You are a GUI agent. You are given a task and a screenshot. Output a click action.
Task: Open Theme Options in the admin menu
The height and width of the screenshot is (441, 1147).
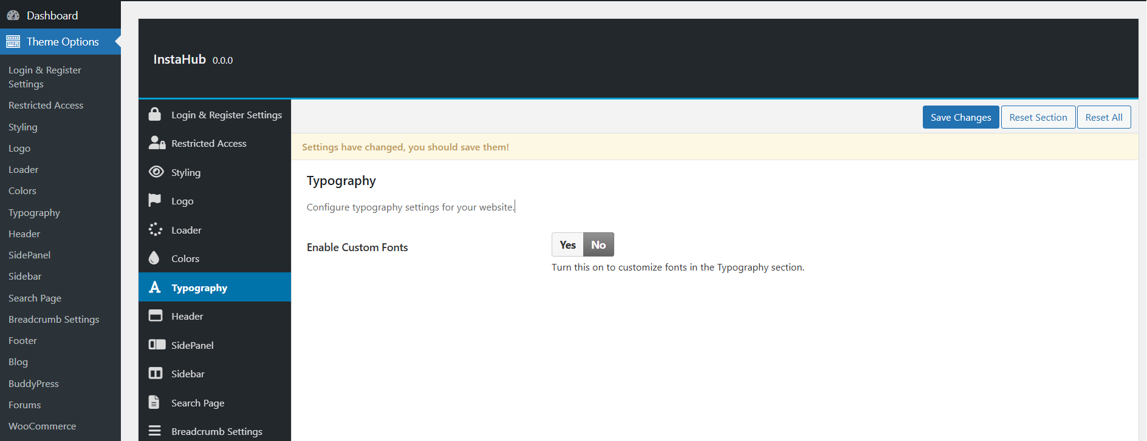click(62, 42)
